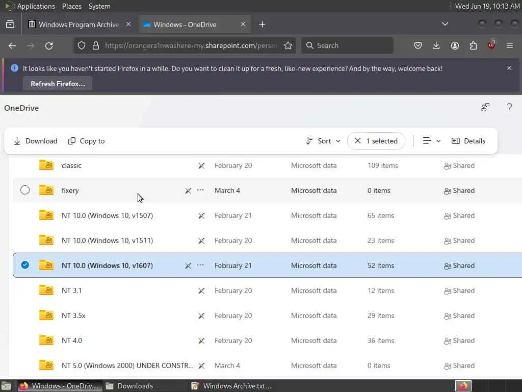Click the pin icon on the NT 3.1 row

[x=201, y=290]
